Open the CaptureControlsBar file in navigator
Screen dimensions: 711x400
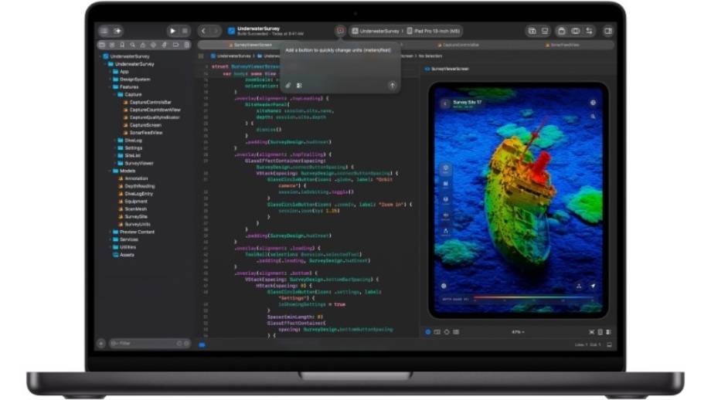tap(148, 103)
